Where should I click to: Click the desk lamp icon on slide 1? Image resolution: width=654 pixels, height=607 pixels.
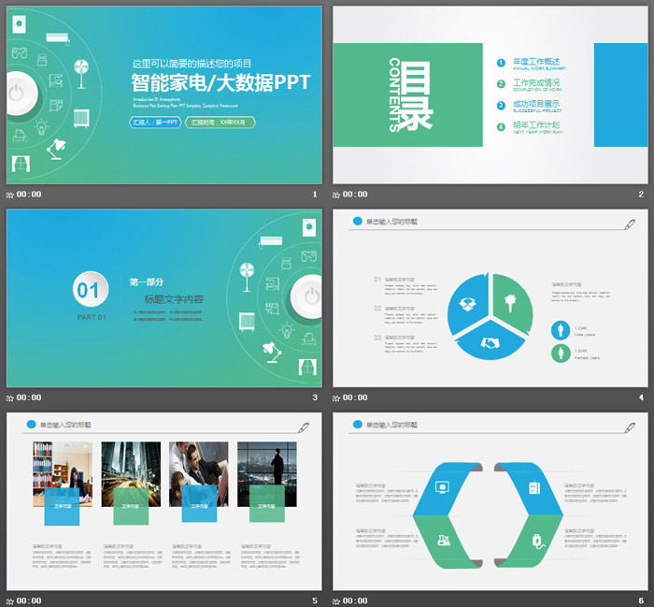pos(56,149)
